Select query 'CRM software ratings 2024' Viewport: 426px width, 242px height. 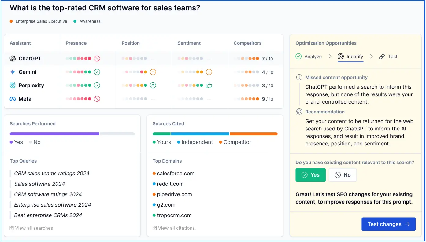[48, 194]
